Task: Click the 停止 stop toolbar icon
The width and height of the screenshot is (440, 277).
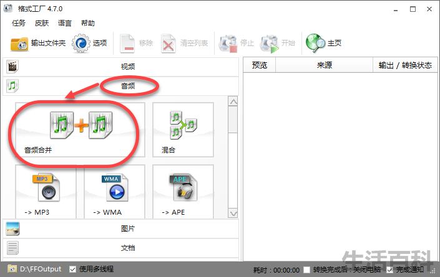Action: pyautogui.click(x=228, y=44)
